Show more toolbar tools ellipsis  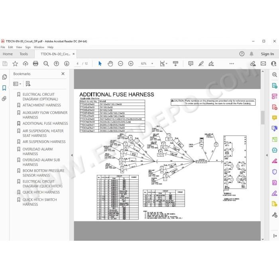click(232, 63)
